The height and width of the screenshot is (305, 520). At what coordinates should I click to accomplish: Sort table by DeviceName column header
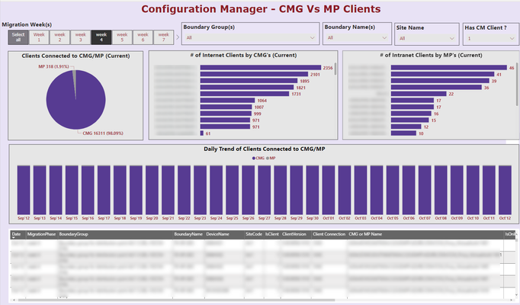point(217,234)
